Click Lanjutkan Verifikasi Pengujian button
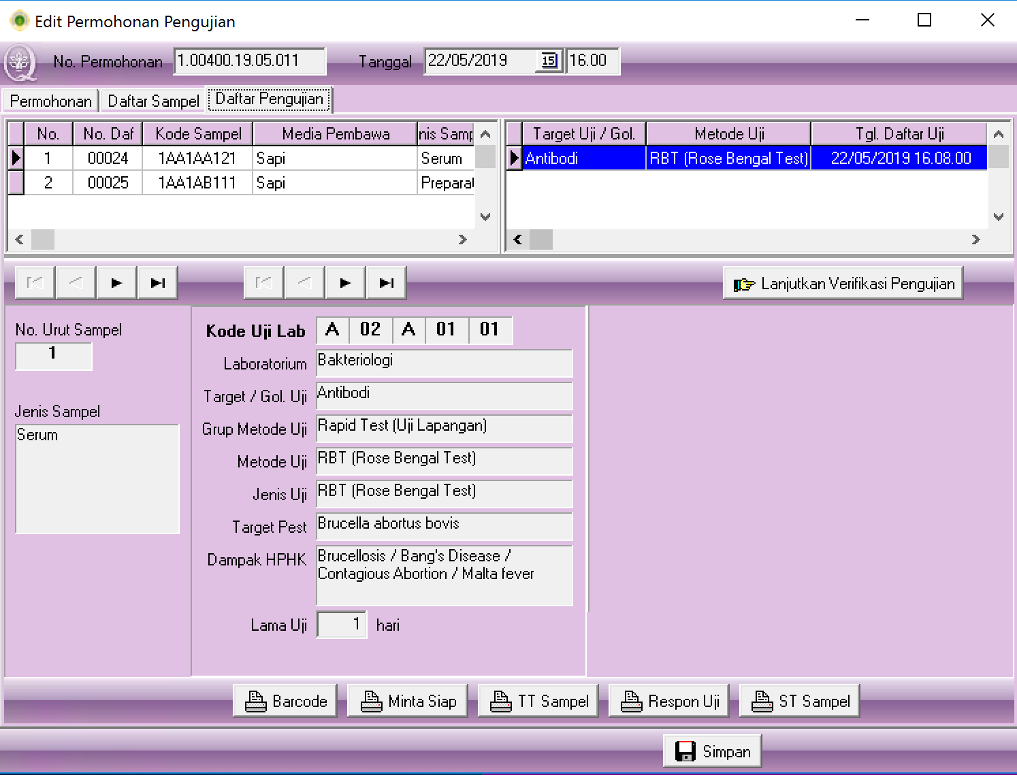 (843, 284)
